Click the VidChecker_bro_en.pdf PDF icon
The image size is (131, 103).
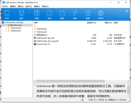pyautogui.click(x=35, y=41)
